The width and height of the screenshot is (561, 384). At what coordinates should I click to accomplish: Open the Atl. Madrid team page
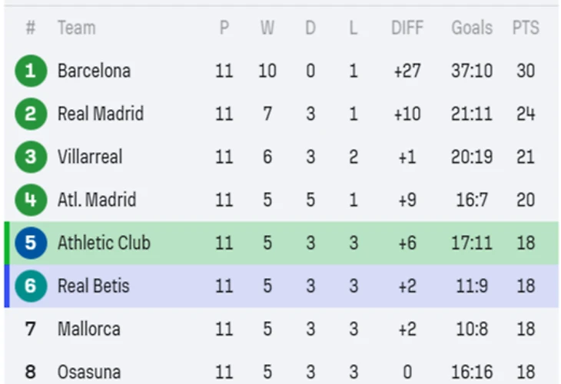point(97,200)
